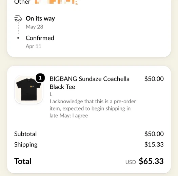The height and width of the screenshot is (176, 178).
Task: Click the pre-order acknowledgement text
Action: coord(93,108)
